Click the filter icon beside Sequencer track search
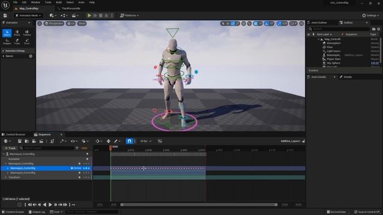 77,148
